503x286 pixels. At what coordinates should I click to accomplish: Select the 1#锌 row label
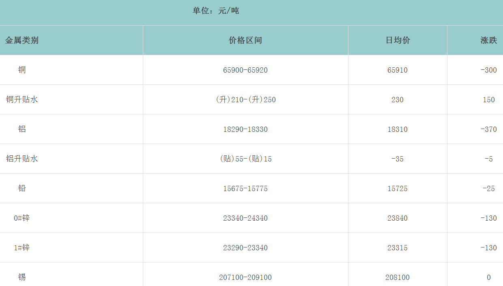tap(22, 247)
